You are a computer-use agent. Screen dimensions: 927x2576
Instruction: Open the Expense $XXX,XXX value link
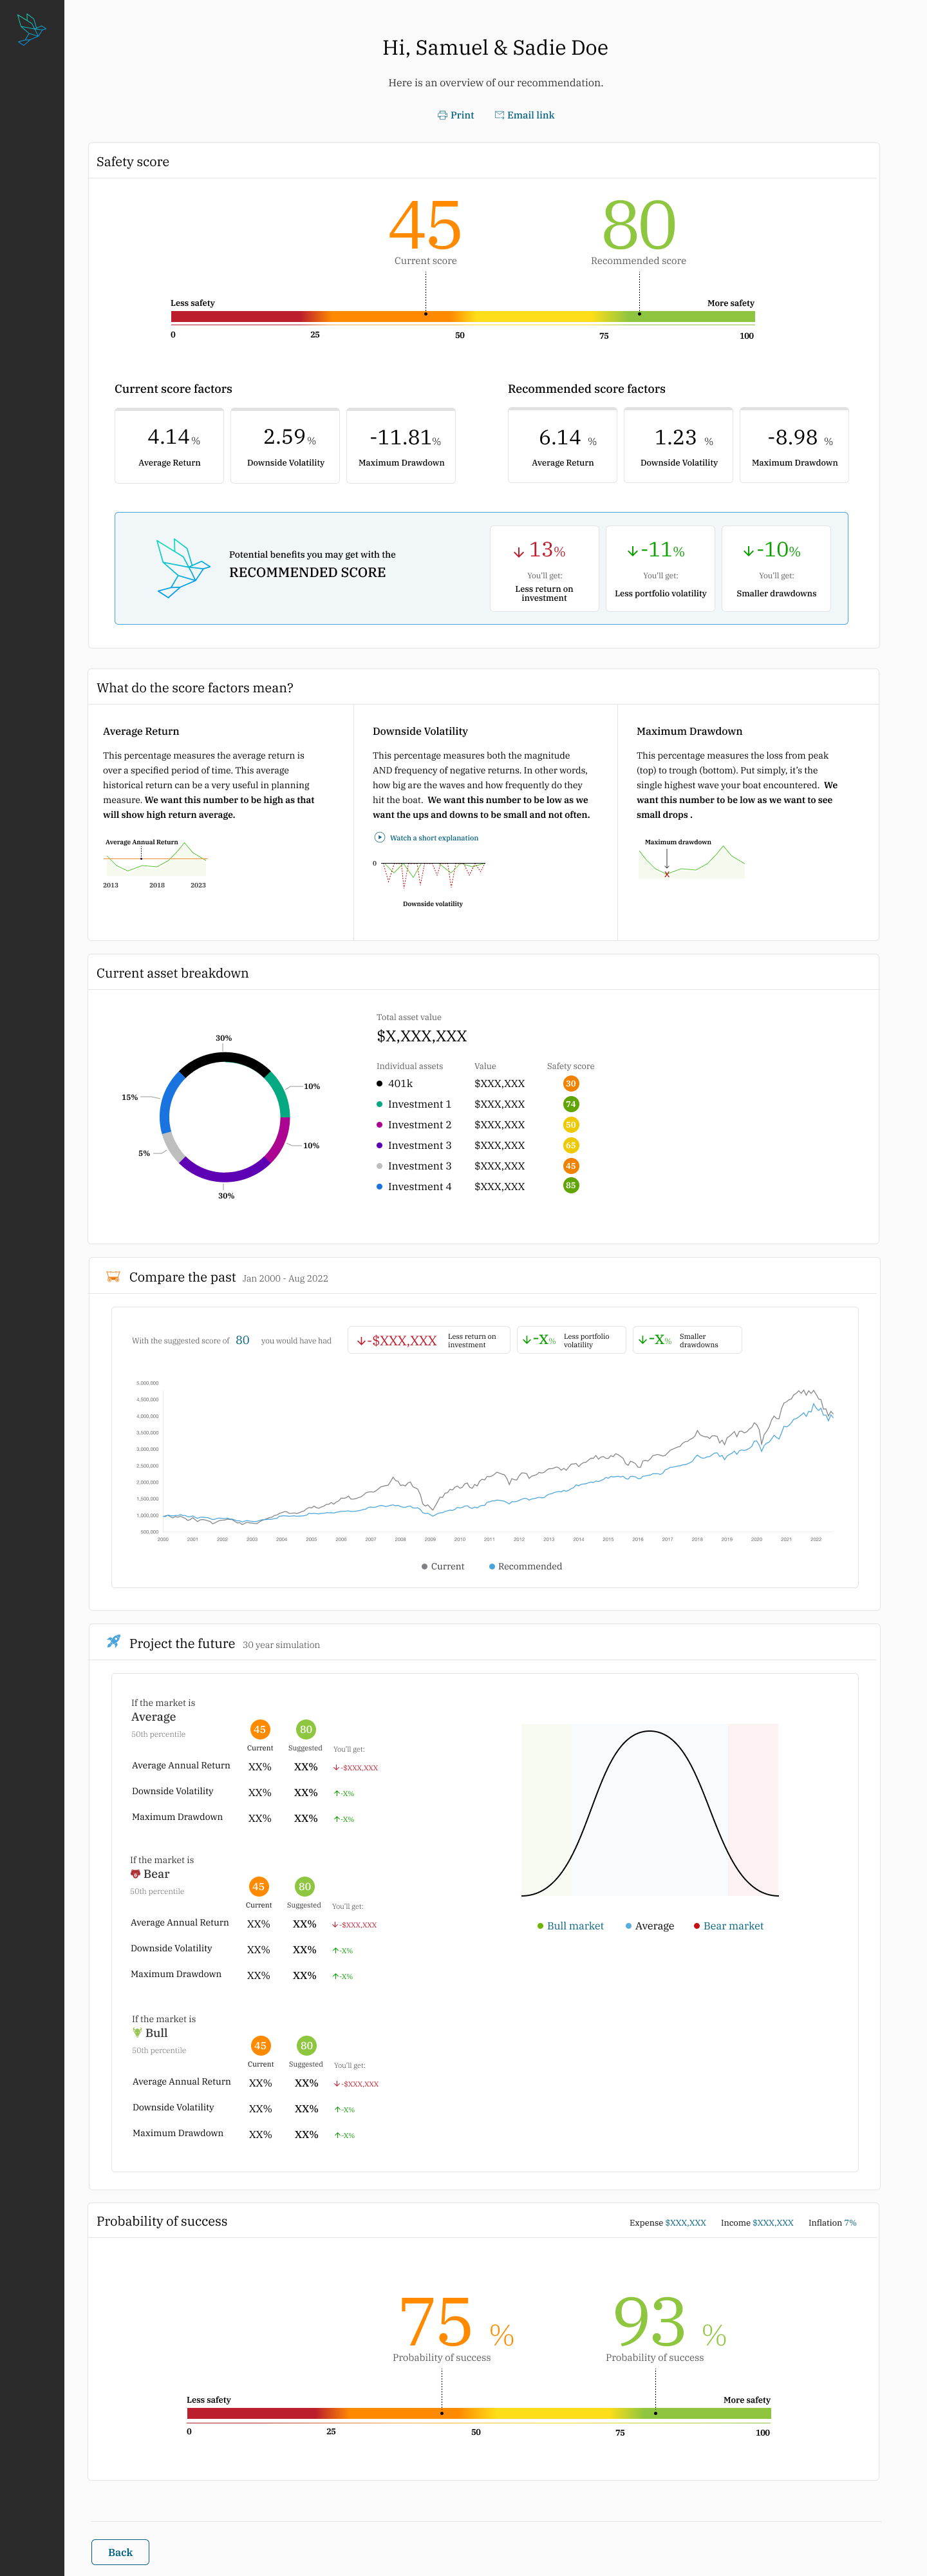pos(686,2223)
